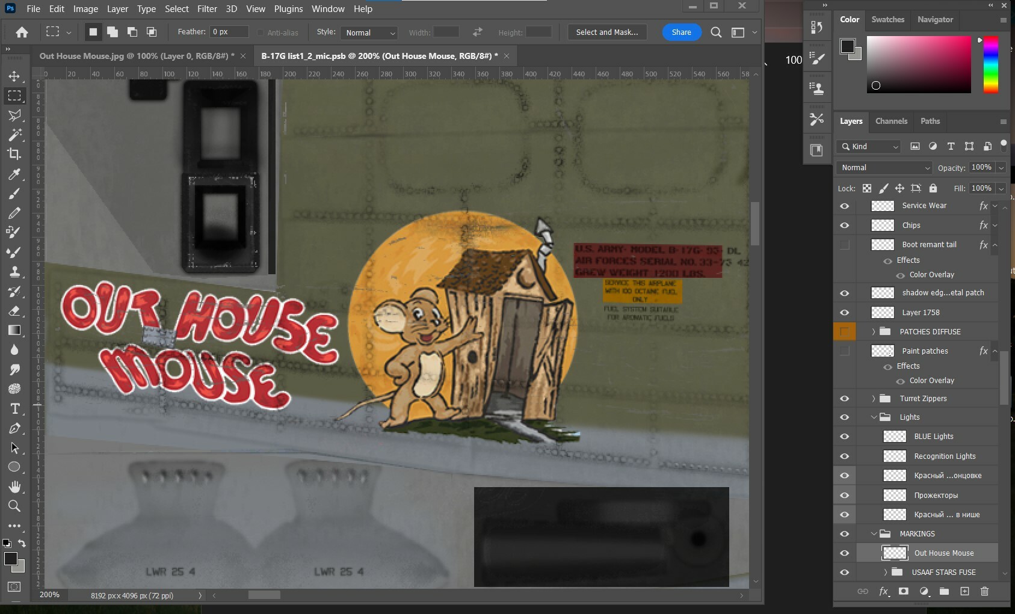This screenshot has width=1015, height=614.
Task: Hide the Chips layer
Action: 845,226
